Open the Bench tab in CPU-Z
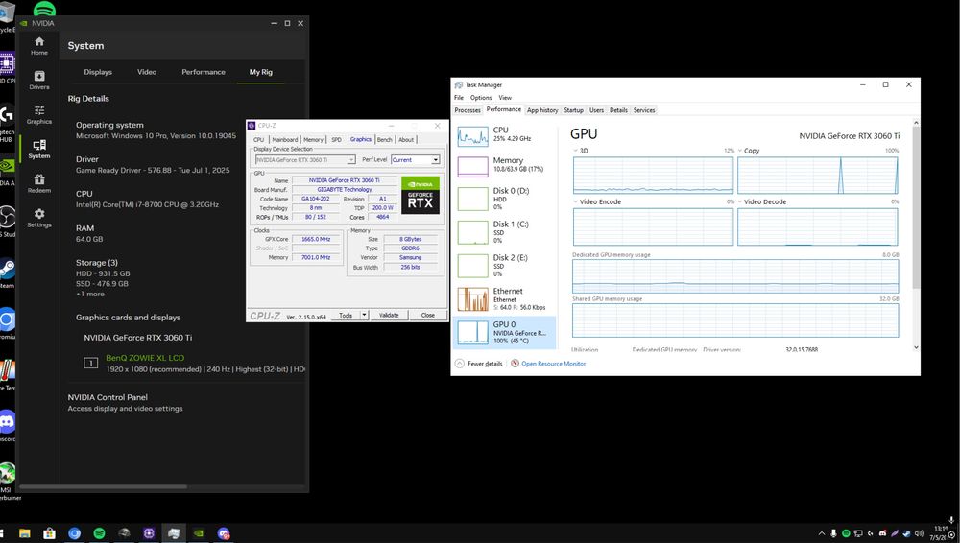This screenshot has width=960, height=543. click(x=385, y=139)
